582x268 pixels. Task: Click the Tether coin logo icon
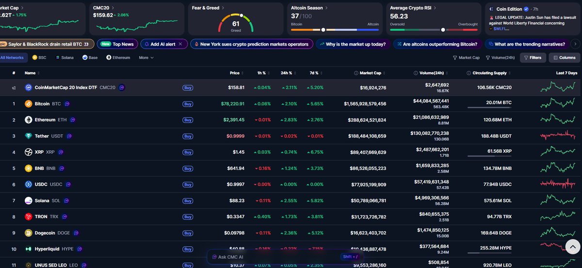tap(28, 136)
